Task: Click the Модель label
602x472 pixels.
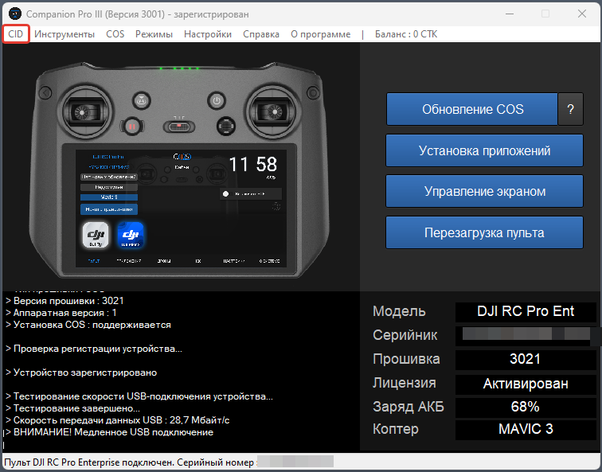Action: 399,311
